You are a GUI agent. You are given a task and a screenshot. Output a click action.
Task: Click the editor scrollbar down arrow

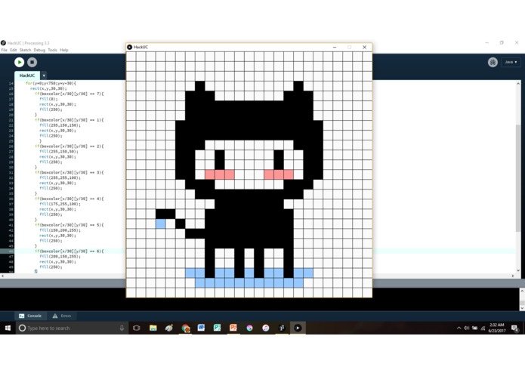[x=518, y=270]
